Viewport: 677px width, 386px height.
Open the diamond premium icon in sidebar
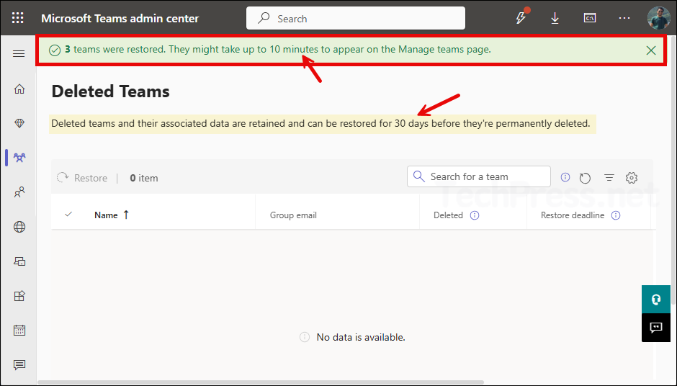point(19,123)
